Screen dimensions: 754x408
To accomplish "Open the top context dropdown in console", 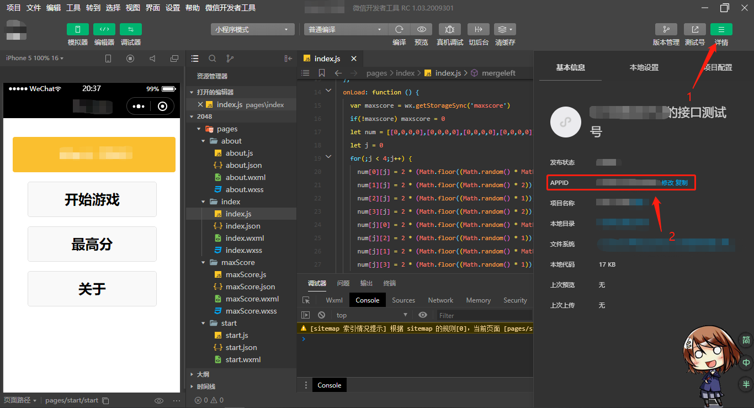I will coord(371,315).
